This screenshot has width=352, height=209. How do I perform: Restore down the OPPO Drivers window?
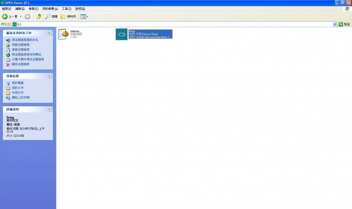[x=343, y=3]
